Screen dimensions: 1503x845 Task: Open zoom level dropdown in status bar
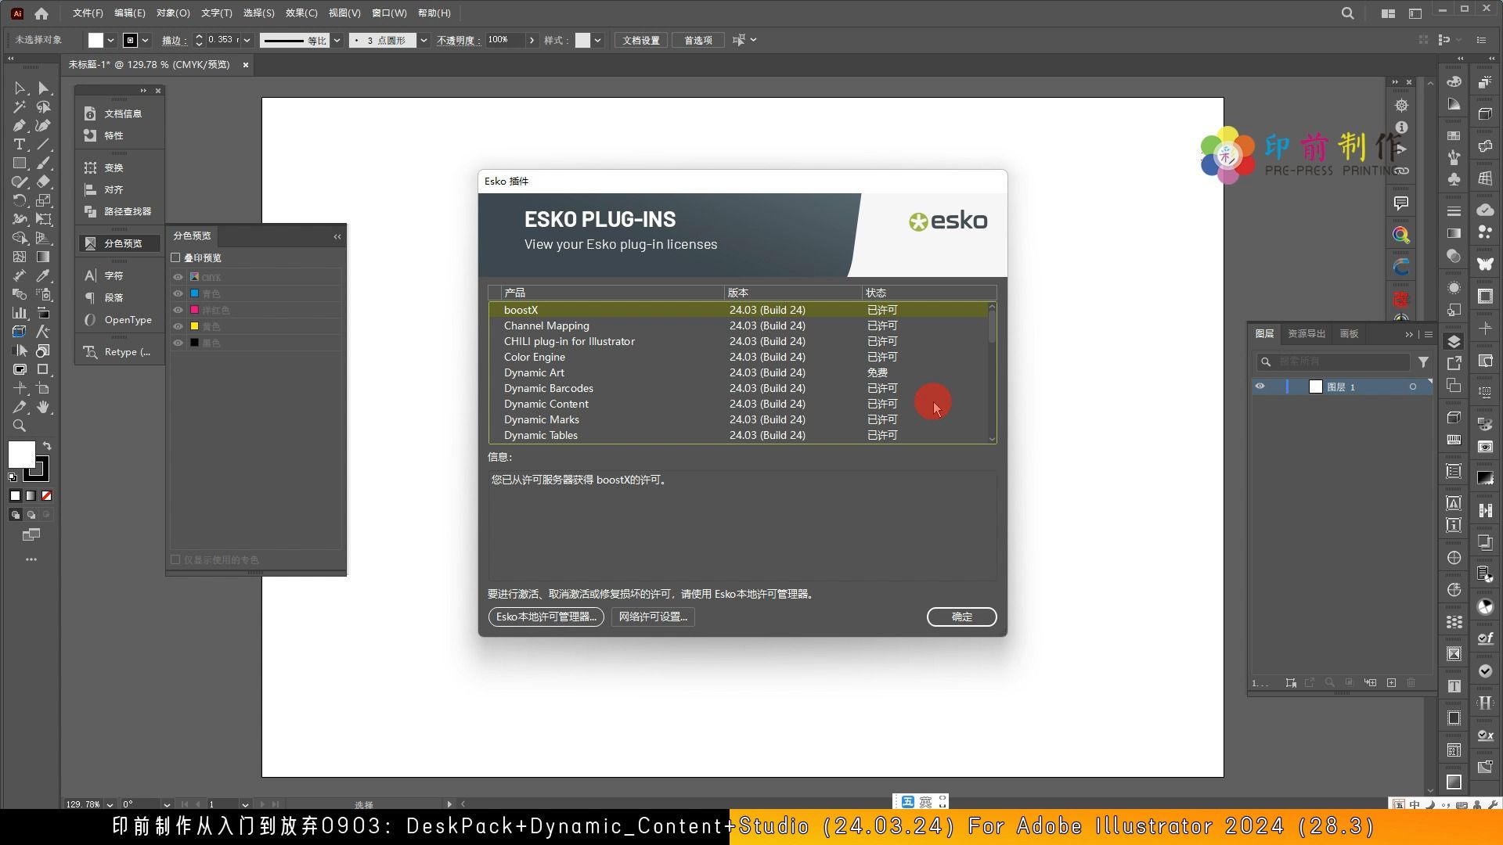110,804
